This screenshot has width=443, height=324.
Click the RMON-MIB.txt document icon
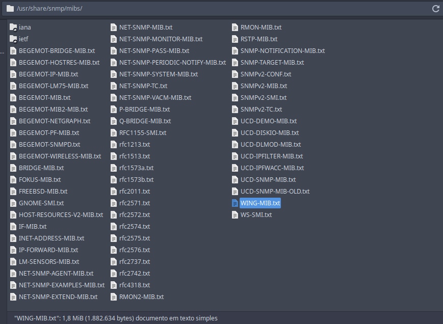(235, 28)
